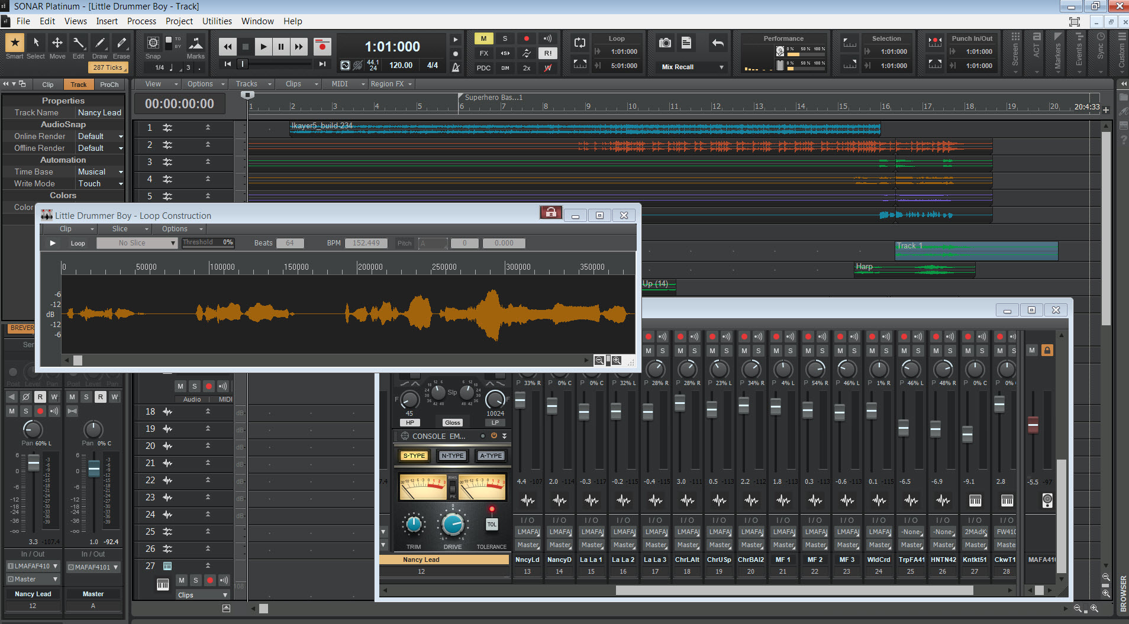This screenshot has width=1129, height=624.
Task: Click the loop toggle icon in Loop module
Action: [x=580, y=43]
